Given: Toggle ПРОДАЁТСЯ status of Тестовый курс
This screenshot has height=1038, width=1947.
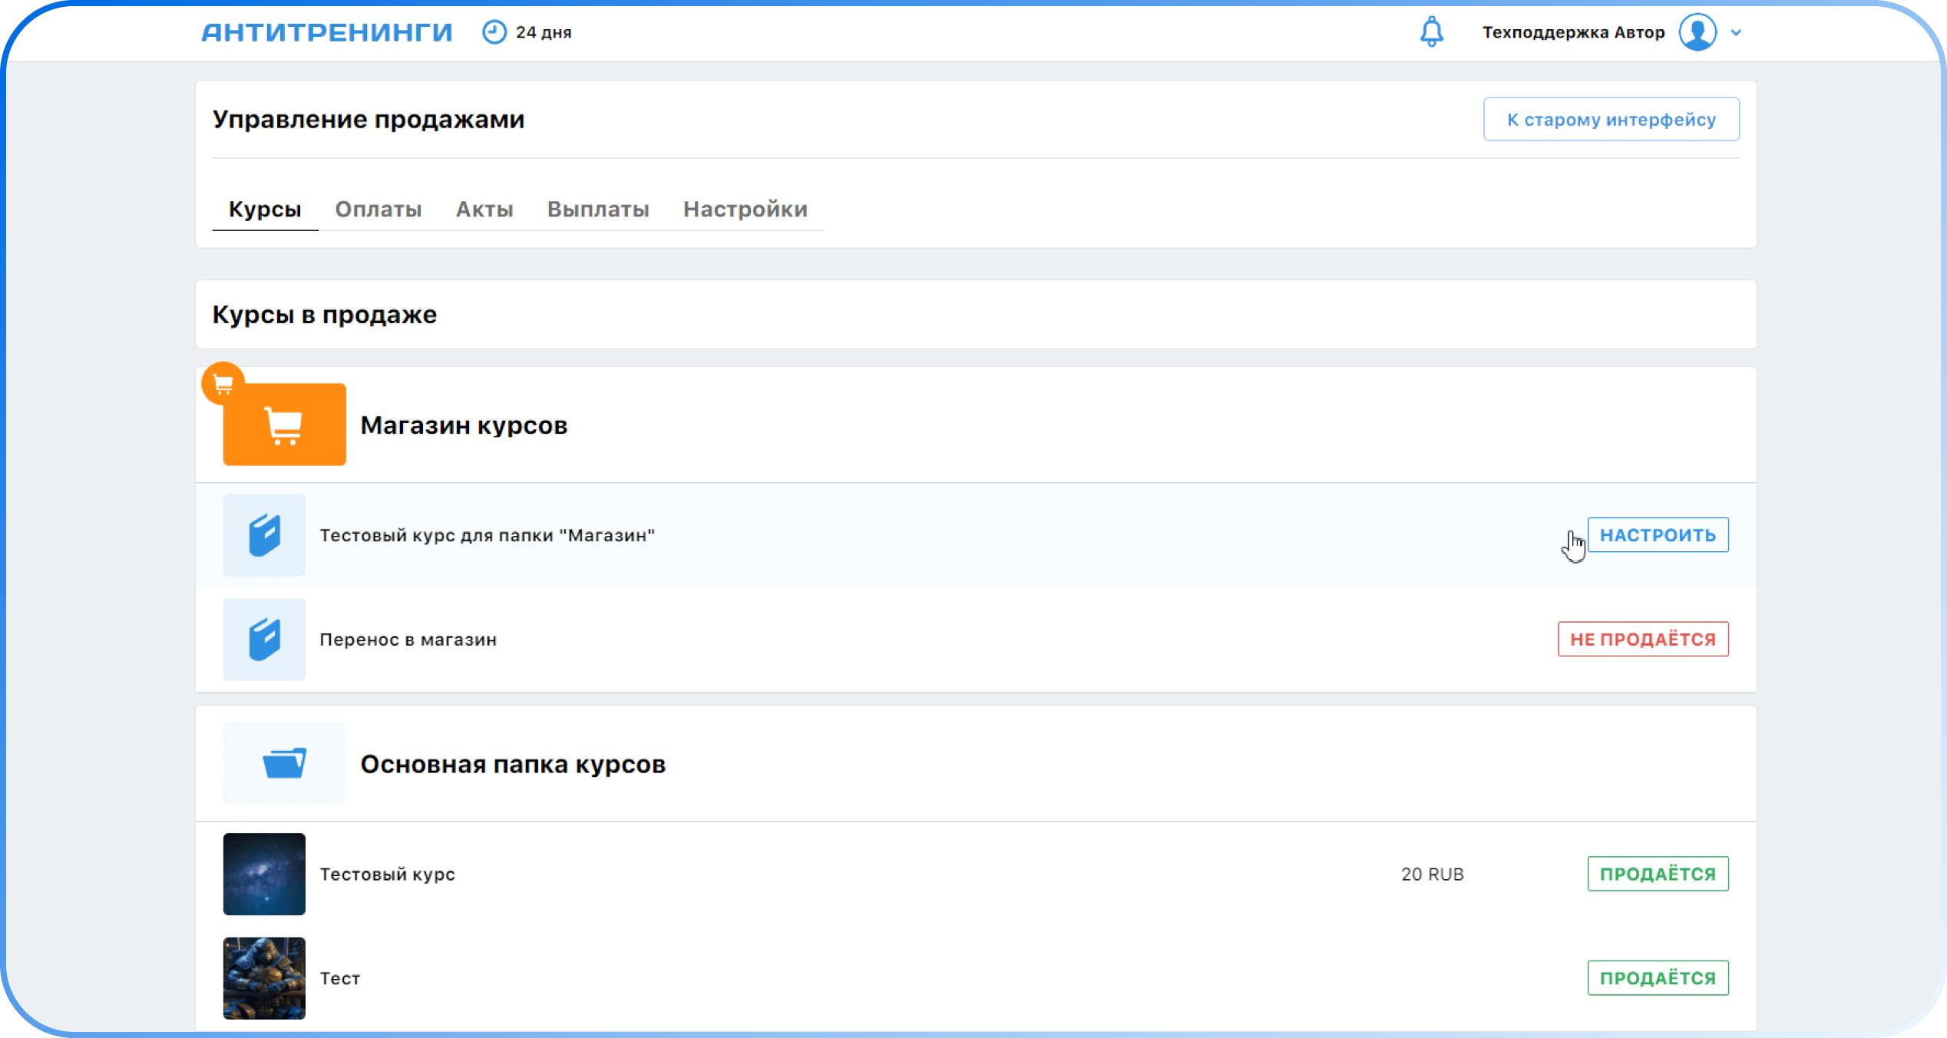Looking at the screenshot, I should click(1658, 874).
